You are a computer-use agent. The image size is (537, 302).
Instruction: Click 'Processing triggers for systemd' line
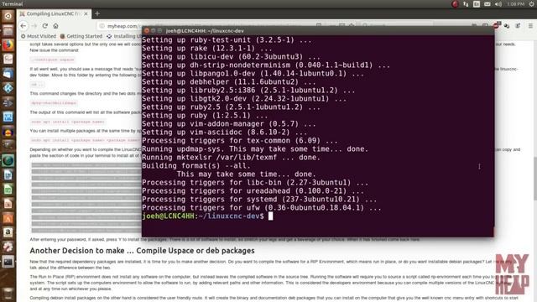pyautogui.click(x=259, y=200)
